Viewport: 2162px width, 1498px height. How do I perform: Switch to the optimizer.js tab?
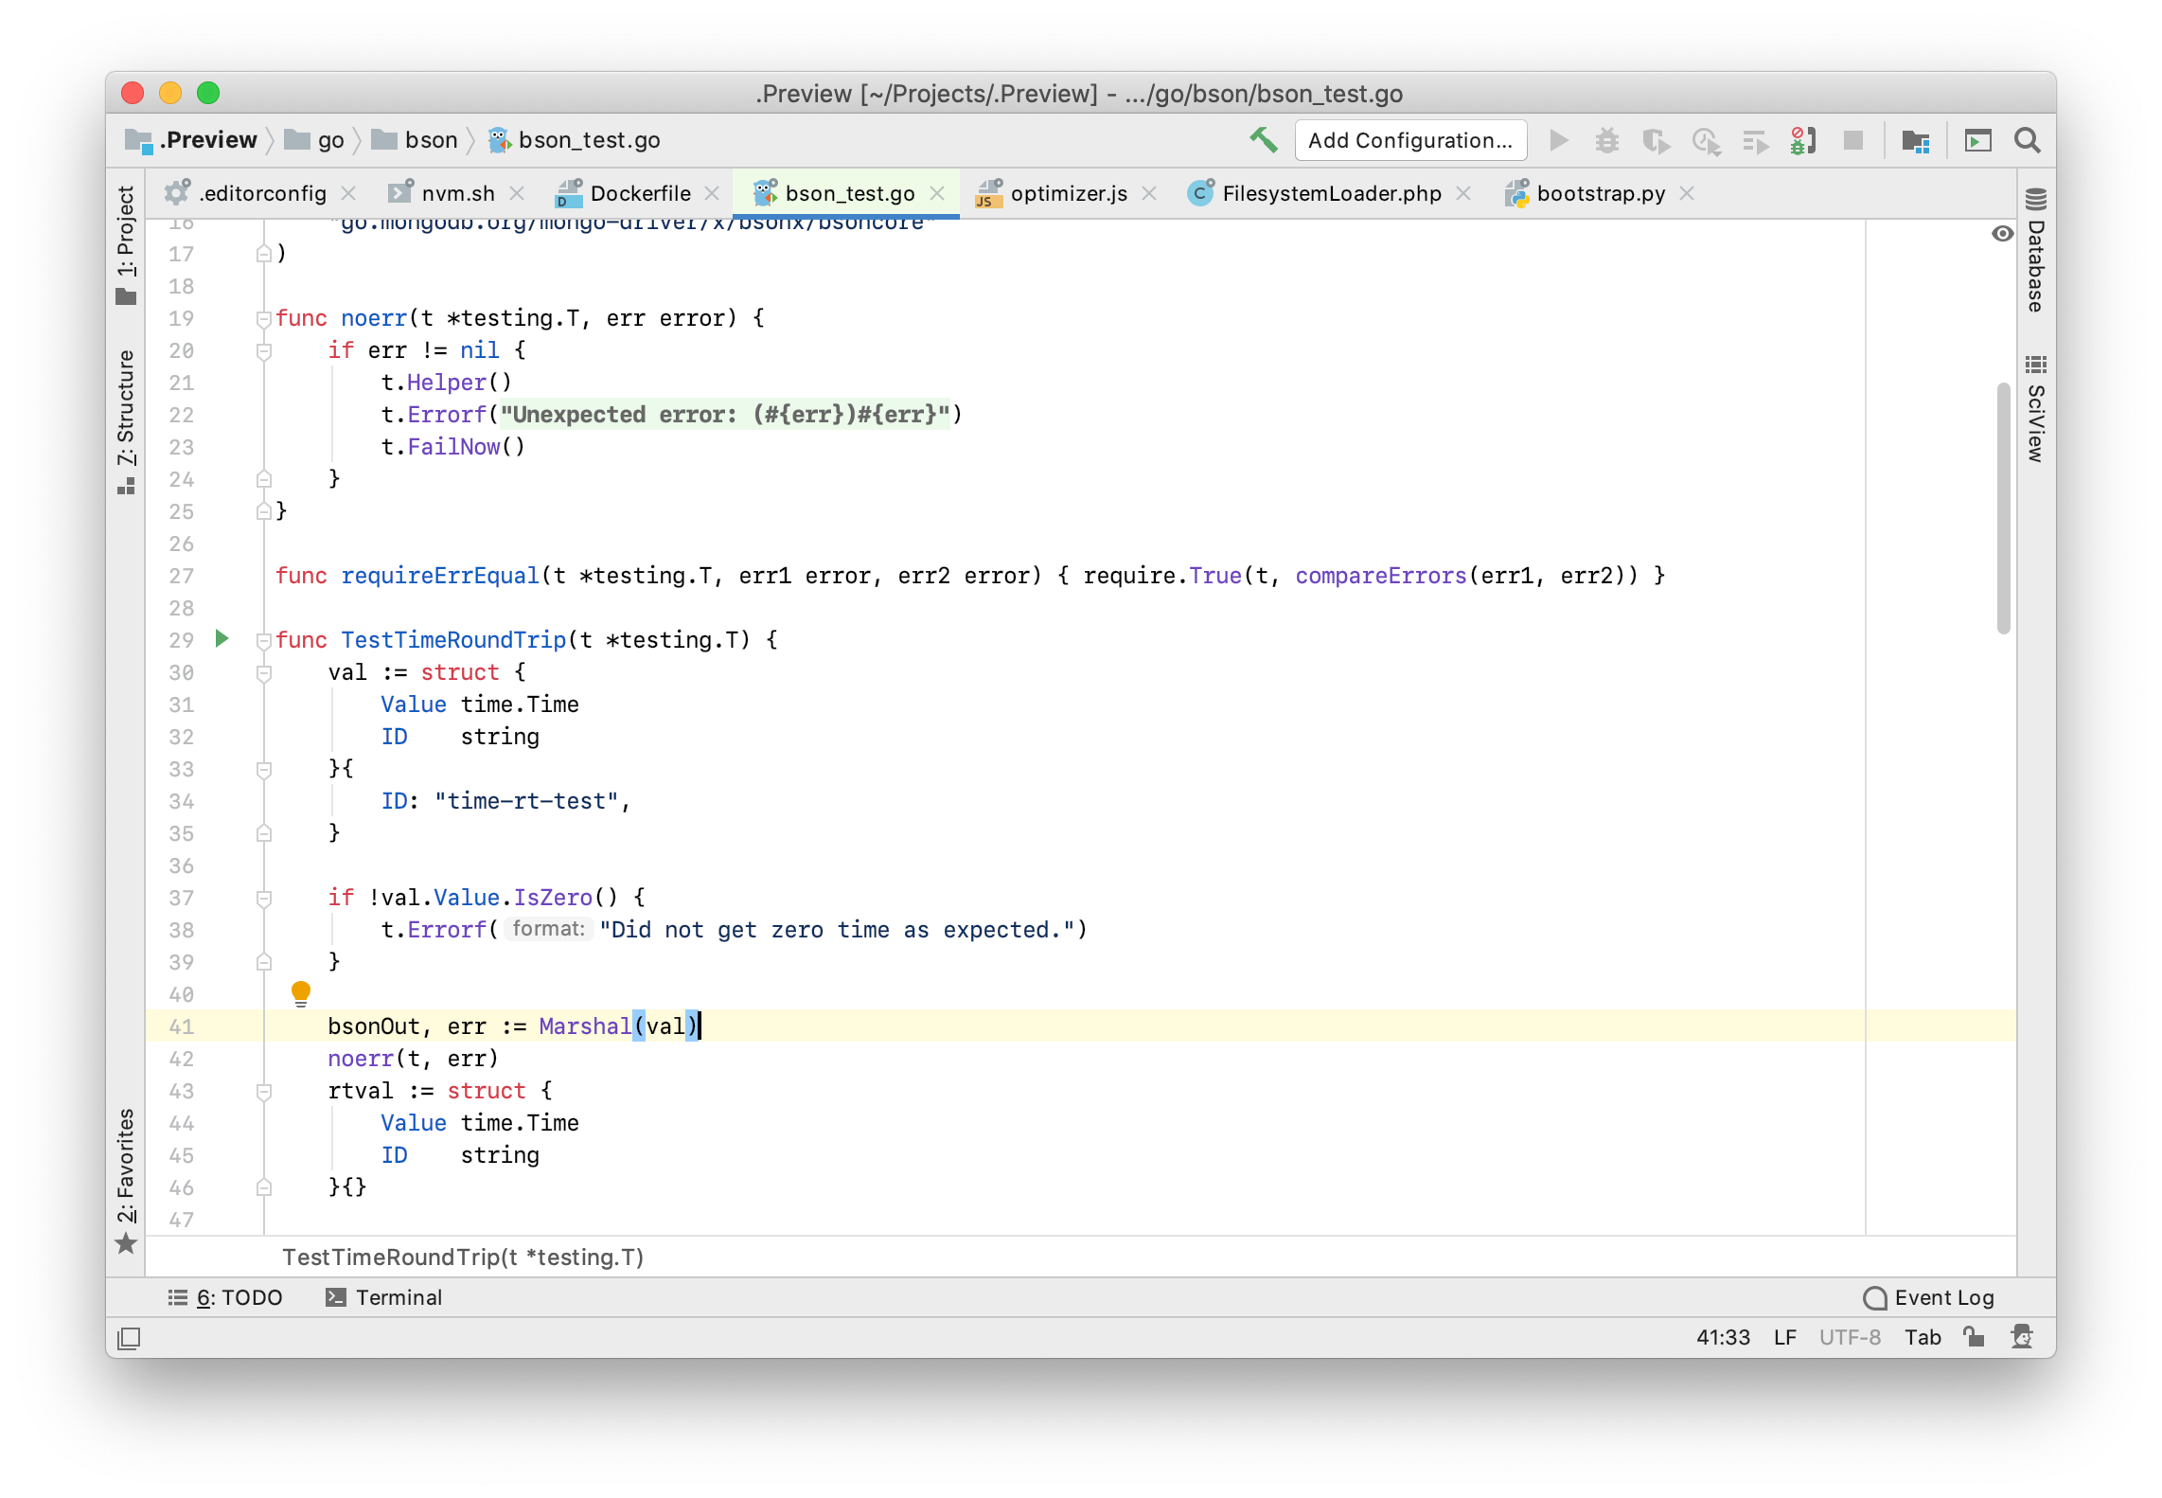point(1068,194)
